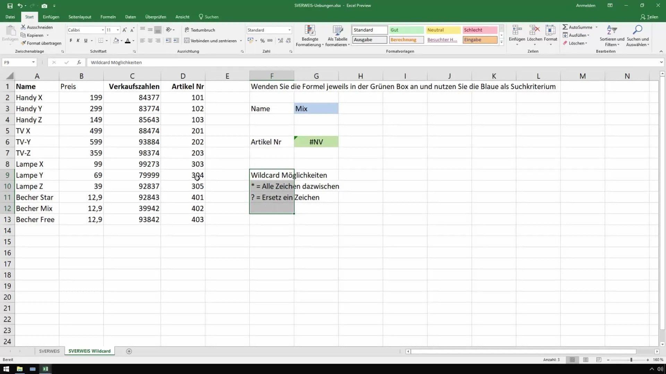Image resolution: width=666 pixels, height=374 pixels.
Task: Click the Teilen share button
Action: (x=649, y=17)
